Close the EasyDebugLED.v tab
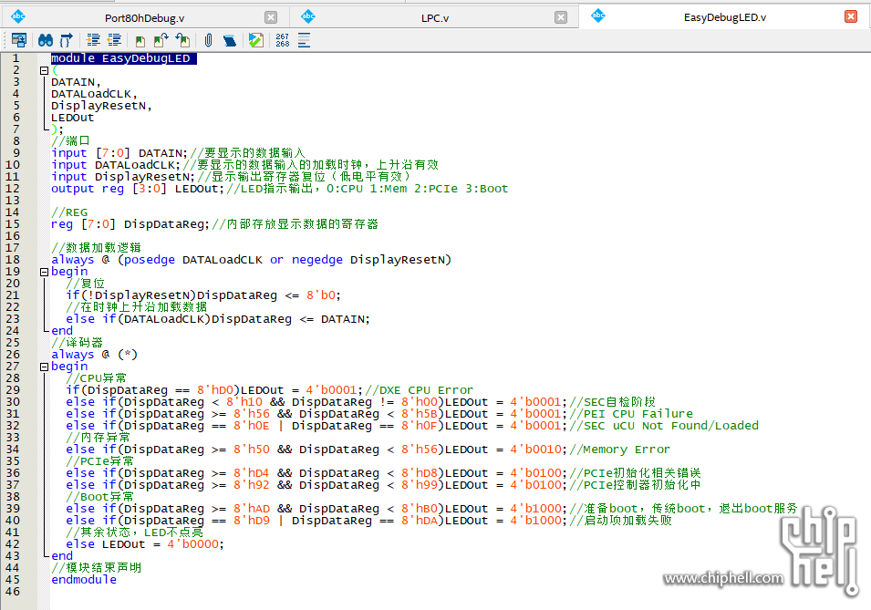Screen dimensions: 871x610 (x=851, y=16)
